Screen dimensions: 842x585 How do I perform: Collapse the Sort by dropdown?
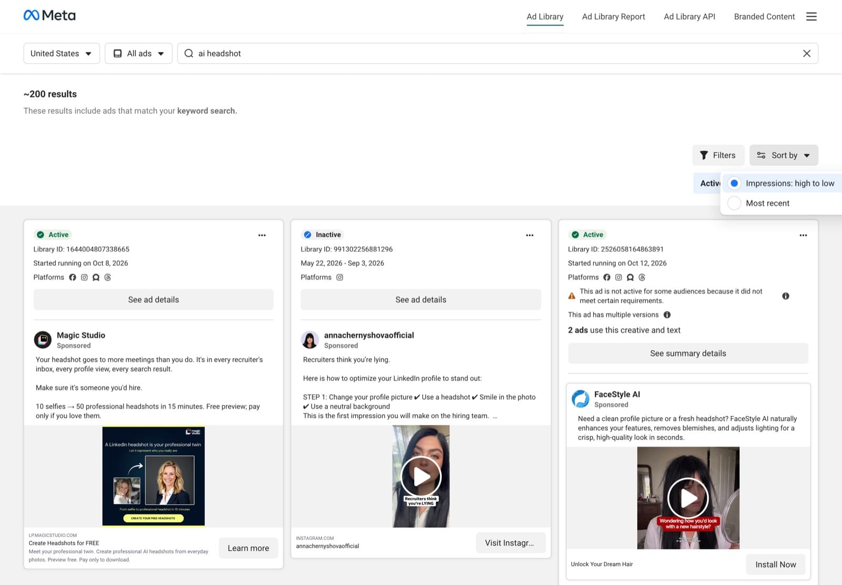pyautogui.click(x=784, y=155)
